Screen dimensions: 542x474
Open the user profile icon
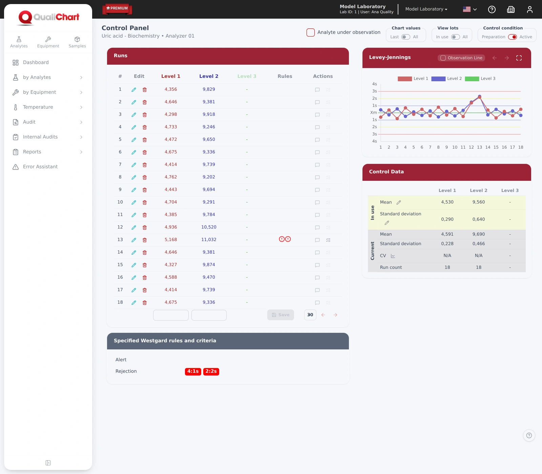pos(530,9)
